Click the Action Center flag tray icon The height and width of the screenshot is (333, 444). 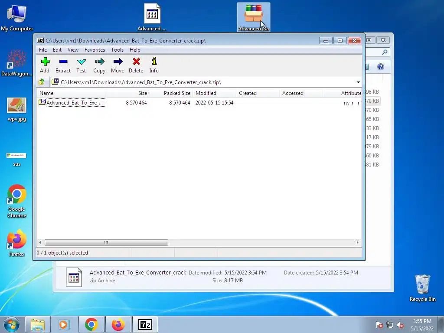click(379, 325)
